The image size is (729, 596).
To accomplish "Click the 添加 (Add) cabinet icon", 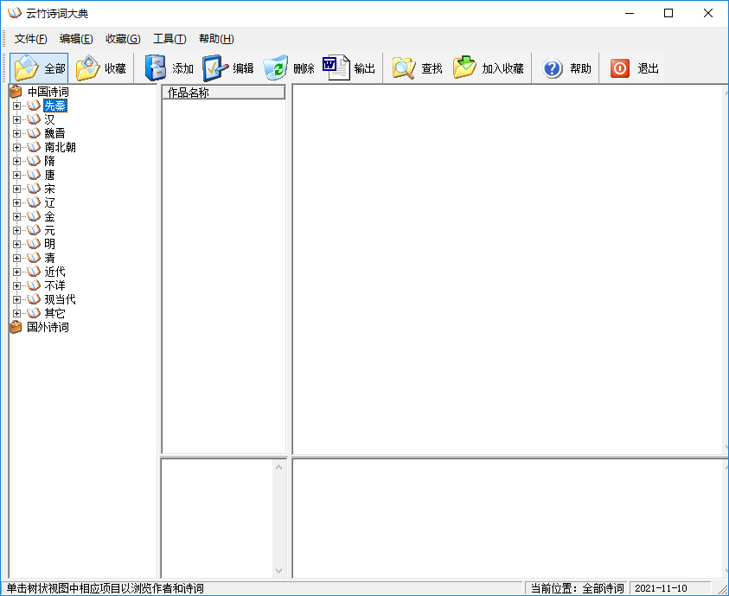I will point(156,68).
